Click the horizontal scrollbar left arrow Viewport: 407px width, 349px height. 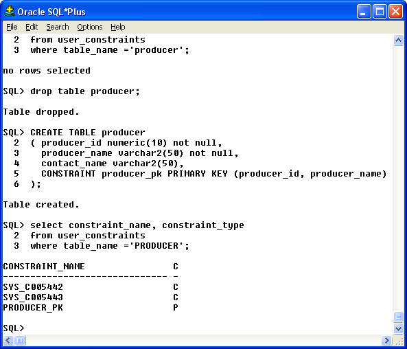(x=8, y=340)
